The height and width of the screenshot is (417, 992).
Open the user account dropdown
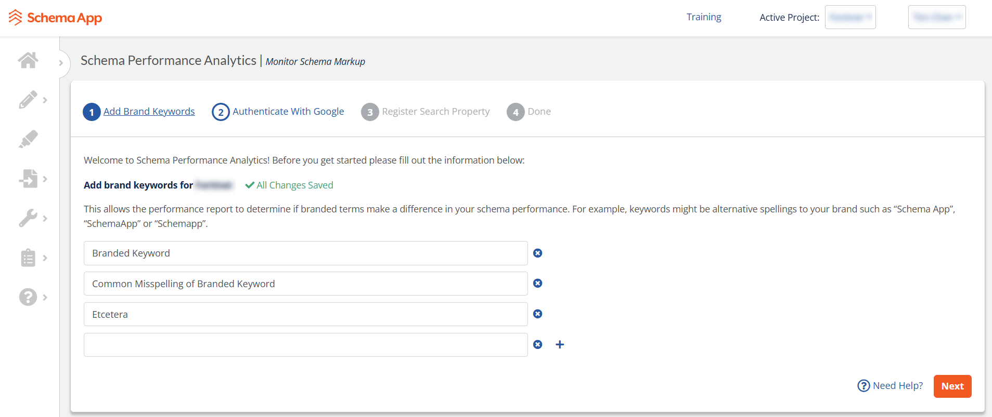[936, 17]
